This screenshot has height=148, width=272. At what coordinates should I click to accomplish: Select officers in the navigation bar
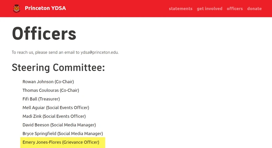235,8
